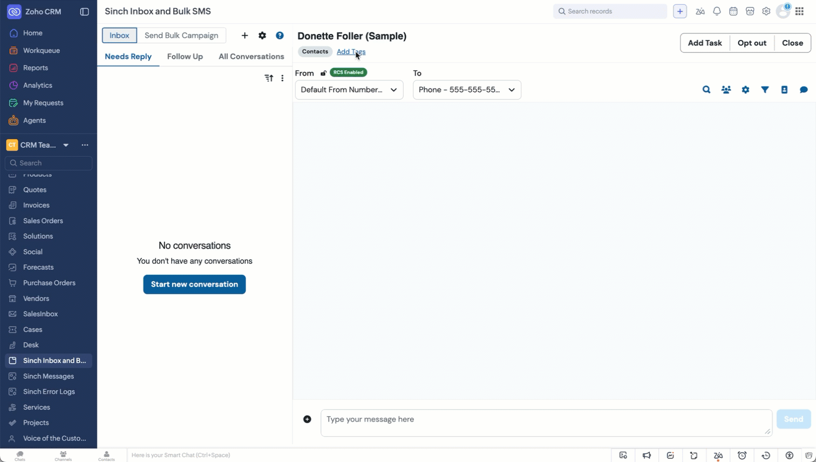Open the megaphone announcements icon in bottom bar
The height and width of the screenshot is (462, 816).
pos(647,456)
